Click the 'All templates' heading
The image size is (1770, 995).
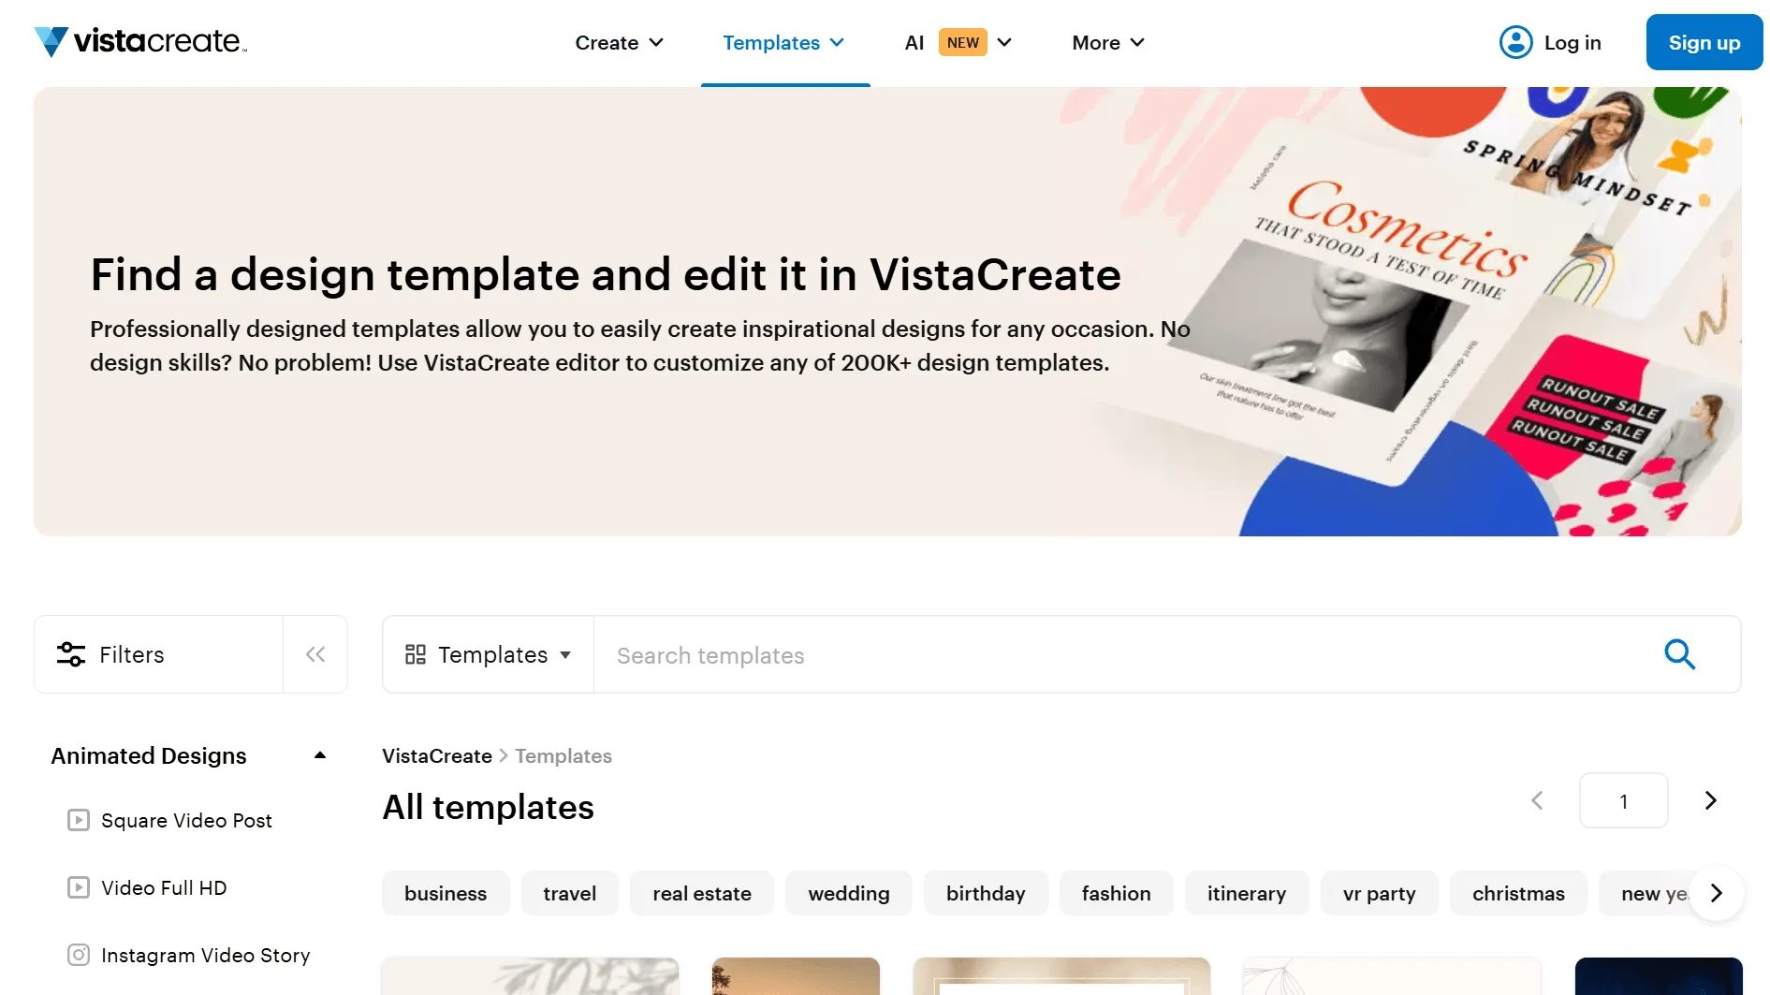click(x=488, y=807)
